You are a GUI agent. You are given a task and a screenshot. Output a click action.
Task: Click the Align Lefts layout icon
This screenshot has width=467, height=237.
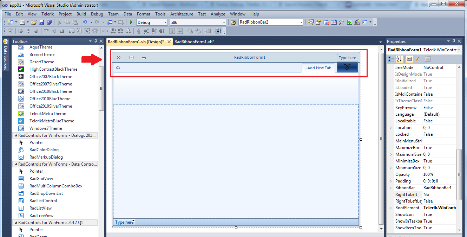tap(21, 31)
